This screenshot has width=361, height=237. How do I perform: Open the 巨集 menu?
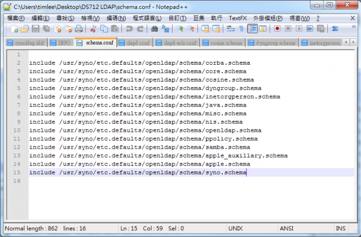click(199, 18)
